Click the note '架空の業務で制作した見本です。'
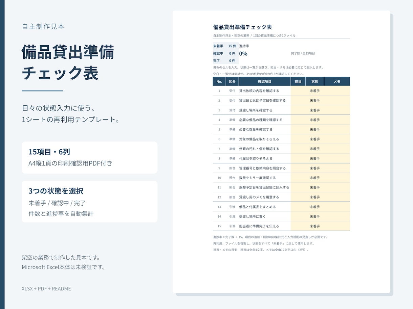The width and height of the screenshot is (413, 309). pyautogui.click(x=61, y=258)
